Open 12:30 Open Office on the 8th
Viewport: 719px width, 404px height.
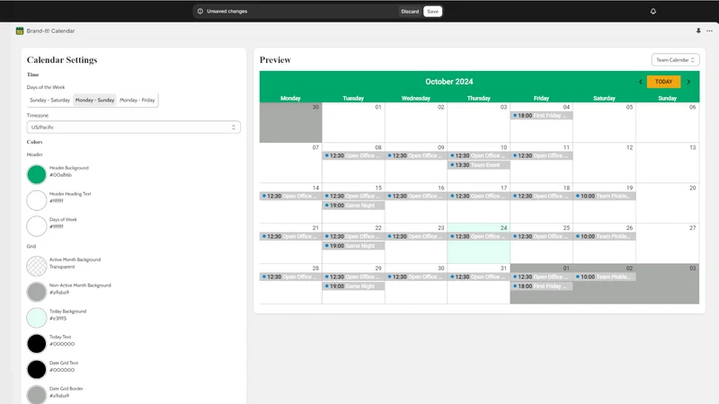point(353,155)
